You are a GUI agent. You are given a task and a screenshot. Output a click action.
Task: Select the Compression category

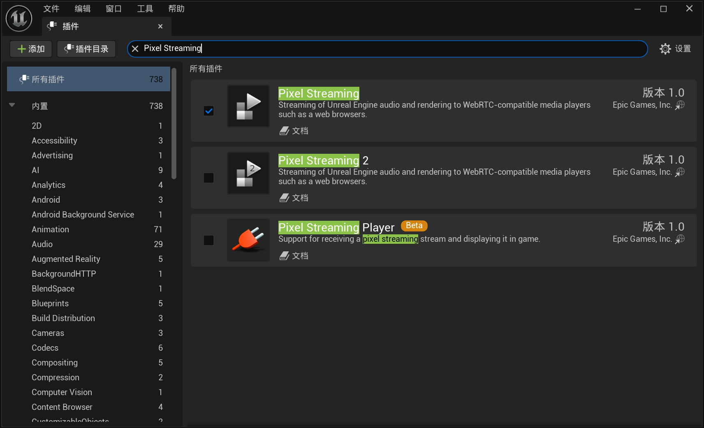[89, 377]
